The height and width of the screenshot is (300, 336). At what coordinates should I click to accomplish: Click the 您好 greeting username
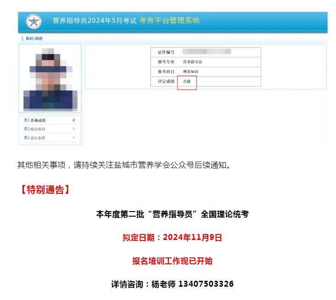(x=34, y=38)
